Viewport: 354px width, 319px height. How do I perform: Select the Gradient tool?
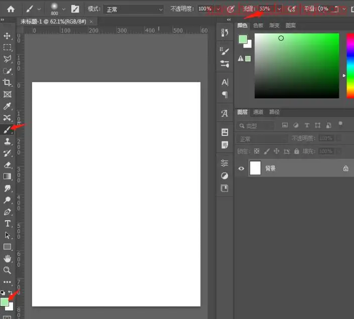coord(7,176)
